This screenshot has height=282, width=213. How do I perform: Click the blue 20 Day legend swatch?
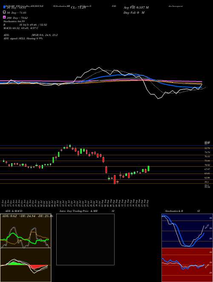click(x=4, y=7)
